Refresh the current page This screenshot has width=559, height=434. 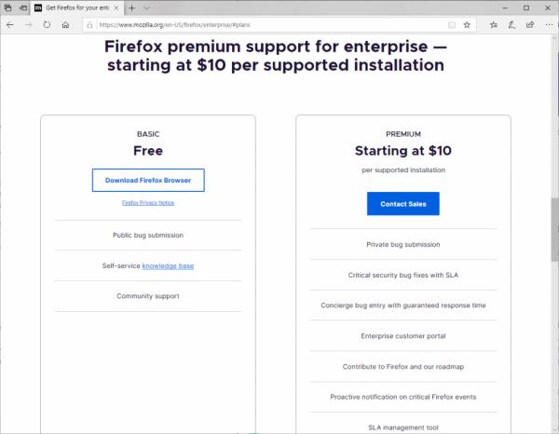point(47,25)
